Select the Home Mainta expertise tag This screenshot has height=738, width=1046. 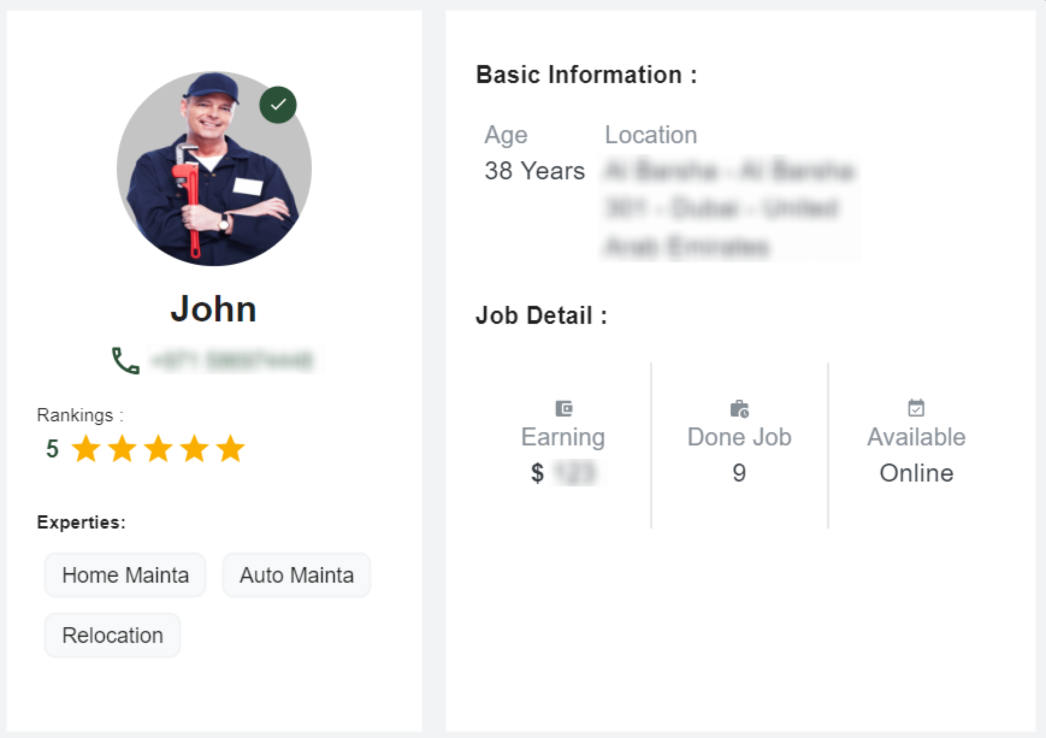point(125,575)
